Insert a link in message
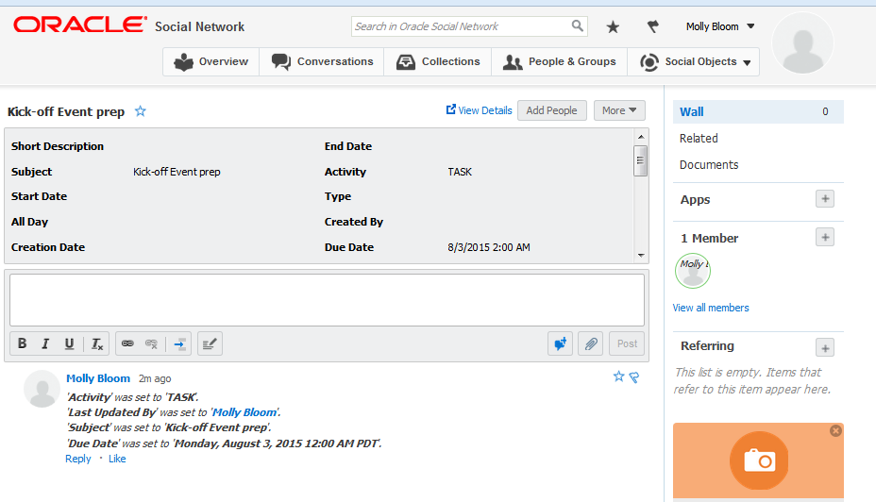This screenshot has width=876, height=502. click(128, 343)
